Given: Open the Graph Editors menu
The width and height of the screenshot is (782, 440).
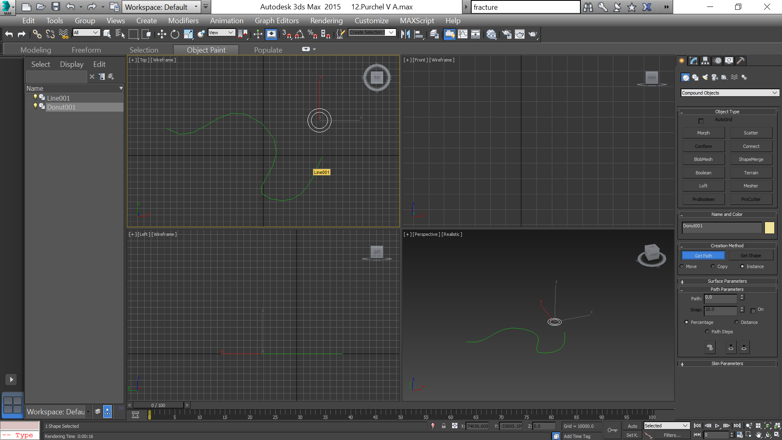Looking at the screenshot, I should pyautogui.click(x=277, y=21).
